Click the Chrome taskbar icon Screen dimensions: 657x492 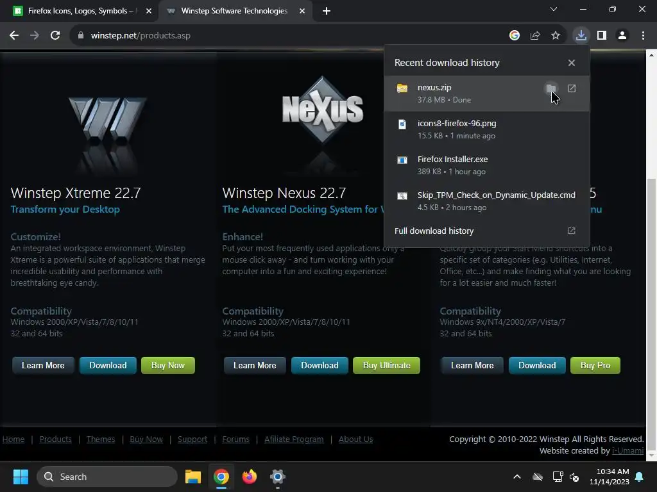tap(221, 477)
